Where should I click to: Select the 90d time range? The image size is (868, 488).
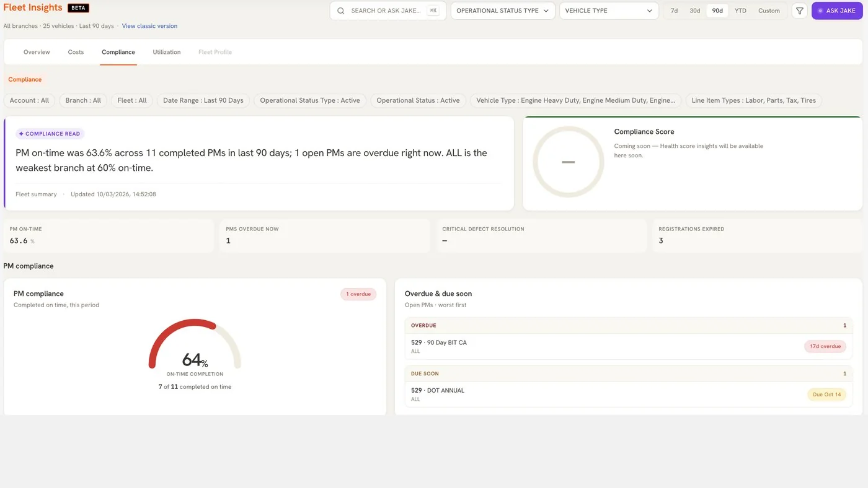(x=717, y=11)
